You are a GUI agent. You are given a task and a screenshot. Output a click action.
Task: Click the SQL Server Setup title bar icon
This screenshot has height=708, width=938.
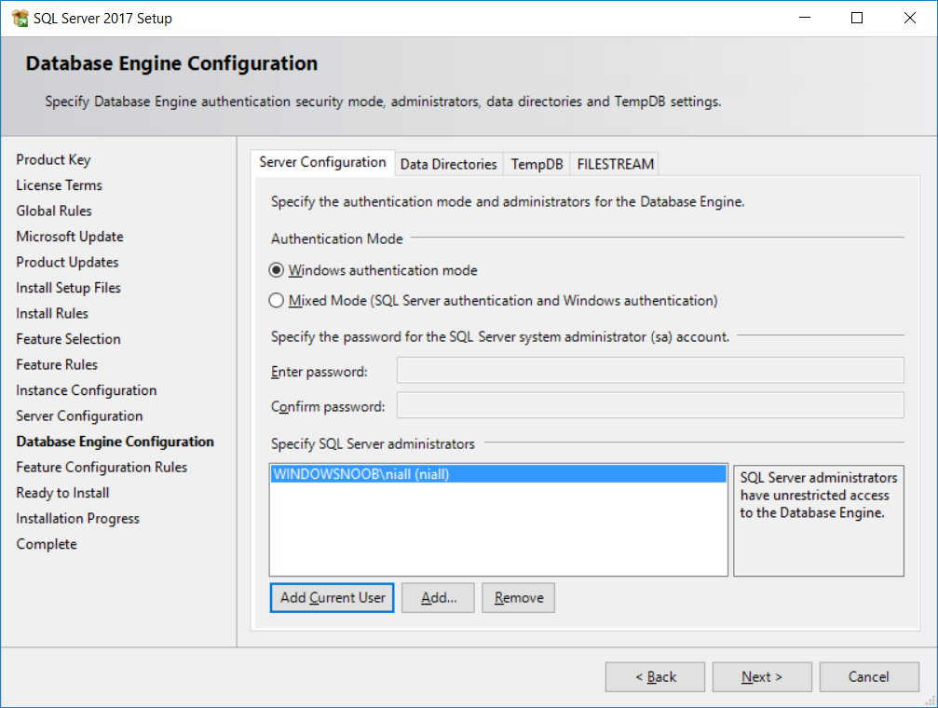coord(20,19)
